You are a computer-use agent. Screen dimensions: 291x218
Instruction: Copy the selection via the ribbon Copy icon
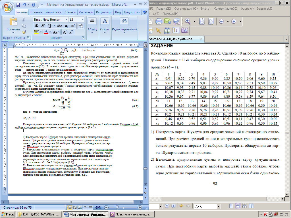[x=24, y=26]
